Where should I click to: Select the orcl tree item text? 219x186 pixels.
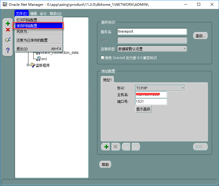pos(44,59)
